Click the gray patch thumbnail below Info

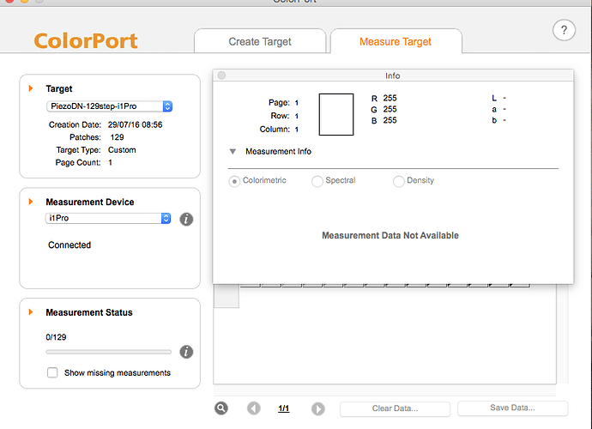[227, 296]
